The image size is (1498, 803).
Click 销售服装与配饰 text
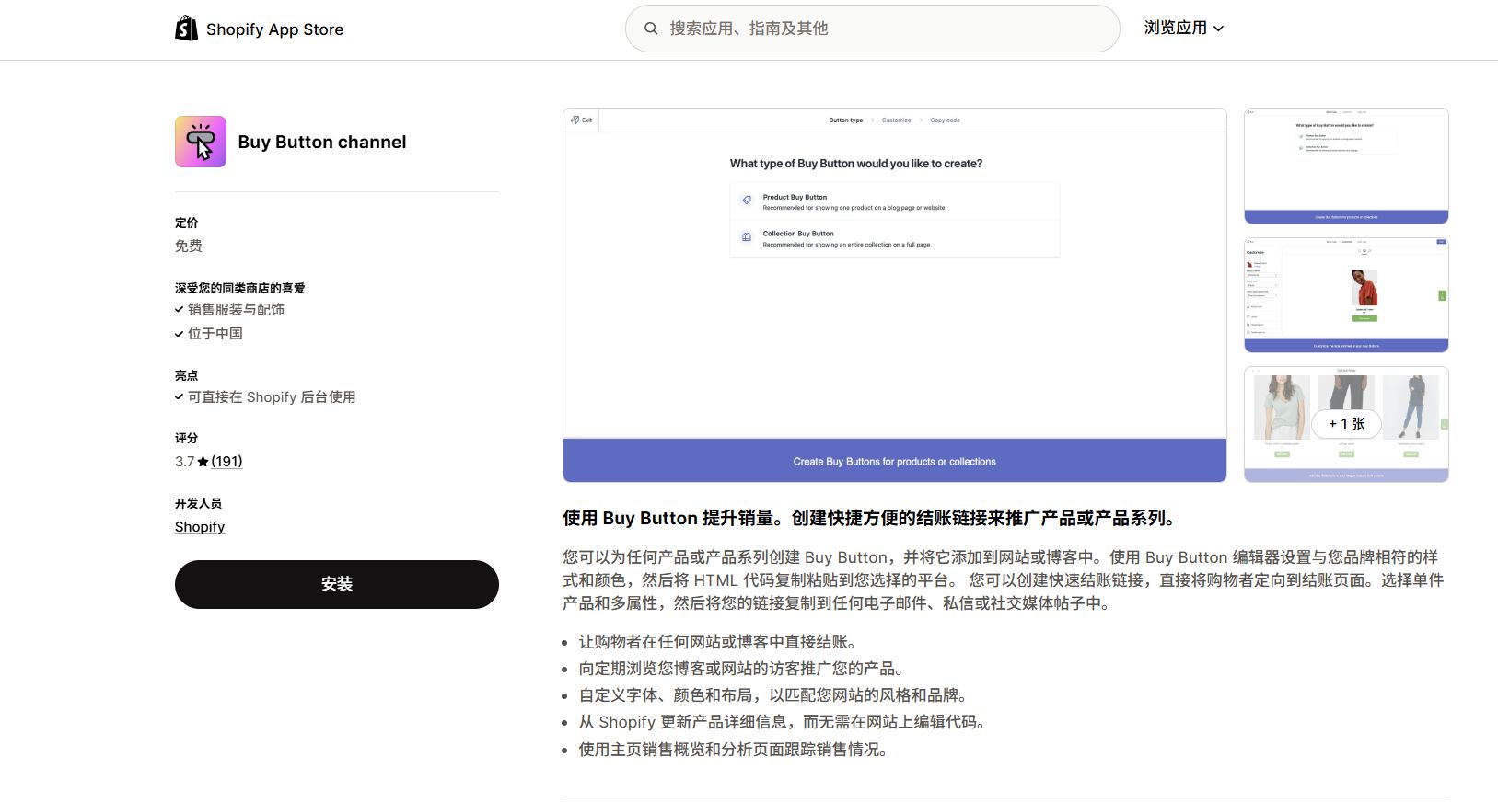pyautogui.click(x=237, y=310)
